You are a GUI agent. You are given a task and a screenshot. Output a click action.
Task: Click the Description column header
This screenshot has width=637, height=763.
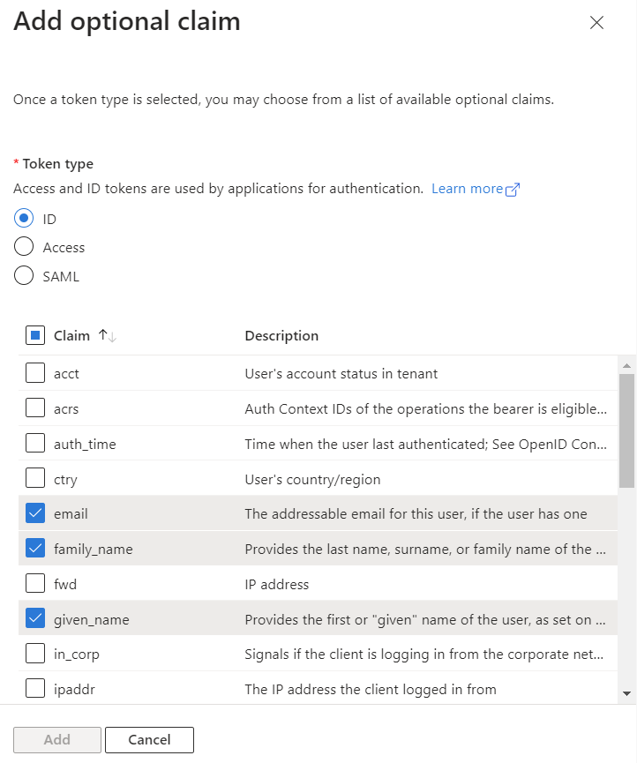[x=281, y=335]
